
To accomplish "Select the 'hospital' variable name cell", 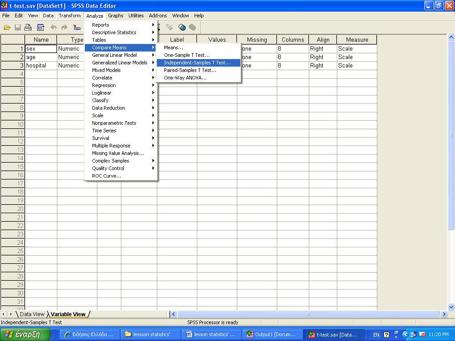I will tap(41, 66).
